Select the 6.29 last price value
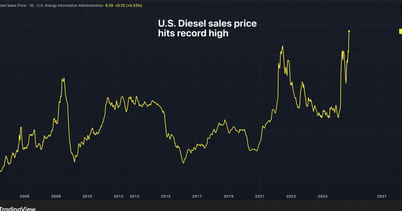Viewport: 402px width, 211px height. 109,6
